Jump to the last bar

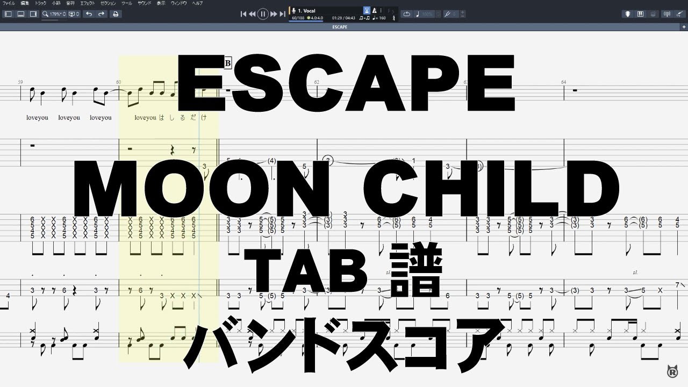point(282,14)
